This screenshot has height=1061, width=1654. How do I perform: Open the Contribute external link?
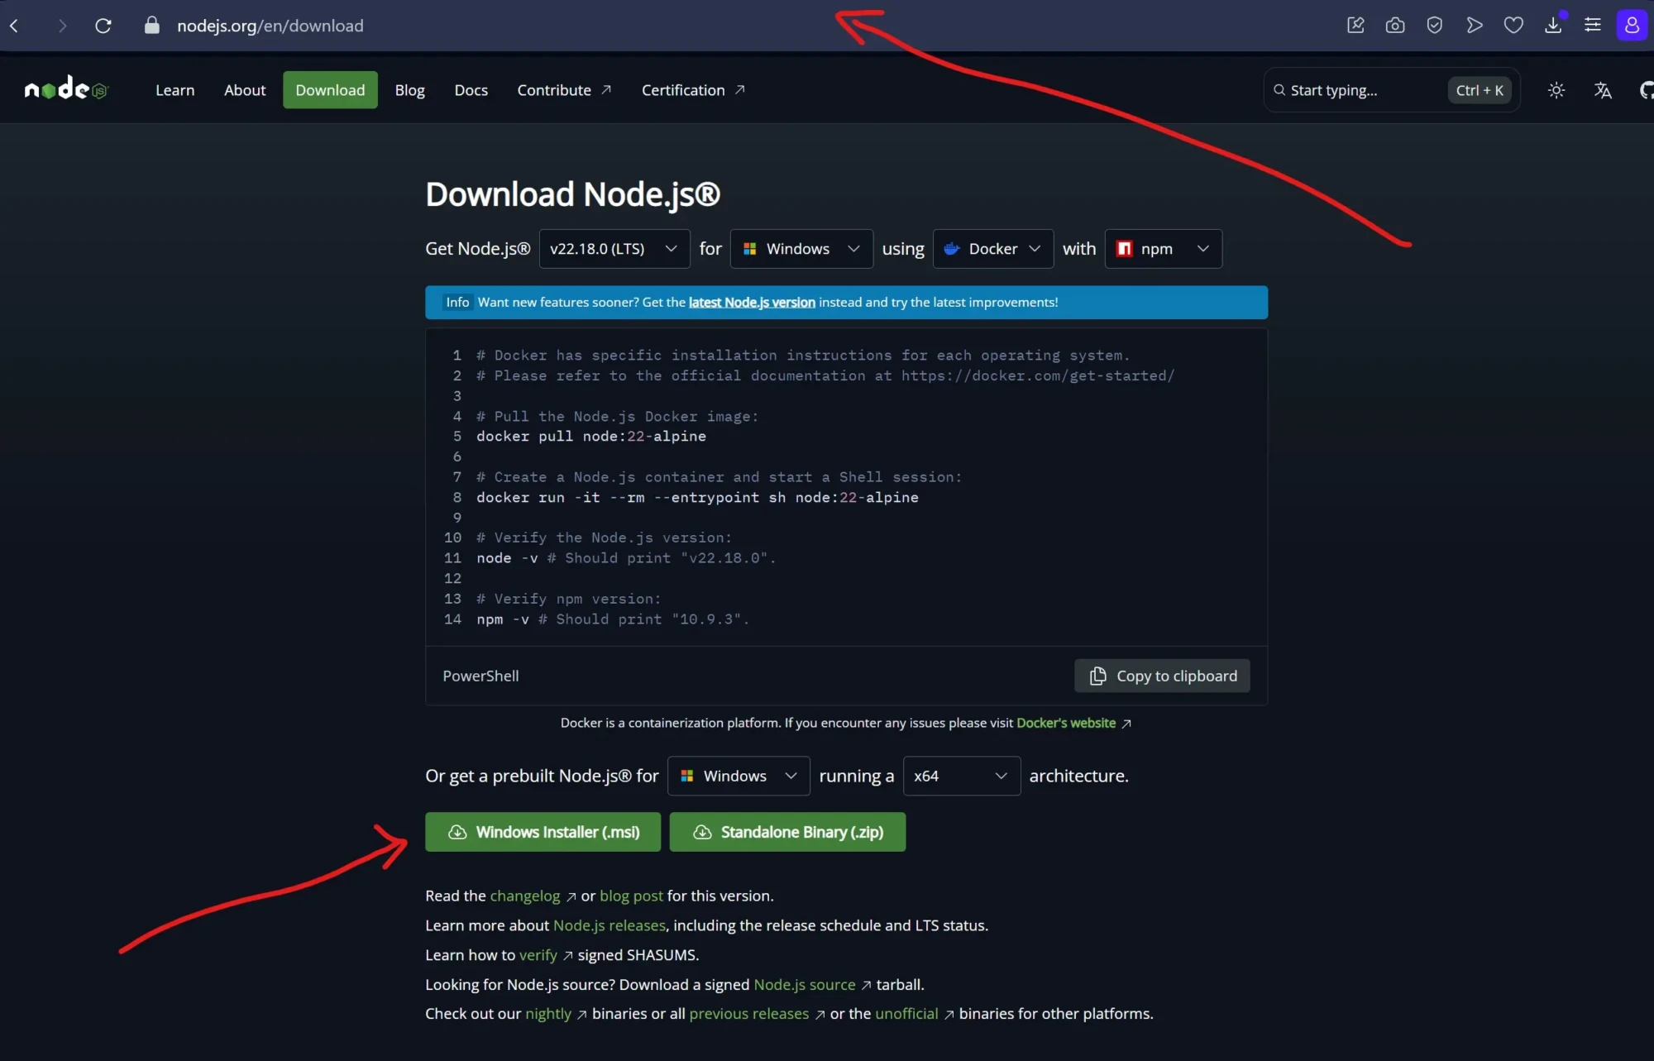[x=564, y=90]
